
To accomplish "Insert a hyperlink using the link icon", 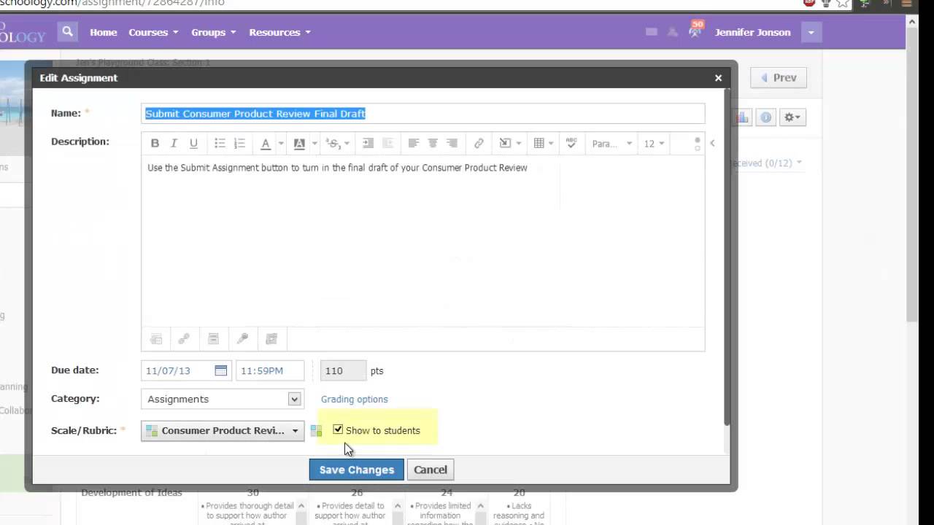I will [479, 144].
